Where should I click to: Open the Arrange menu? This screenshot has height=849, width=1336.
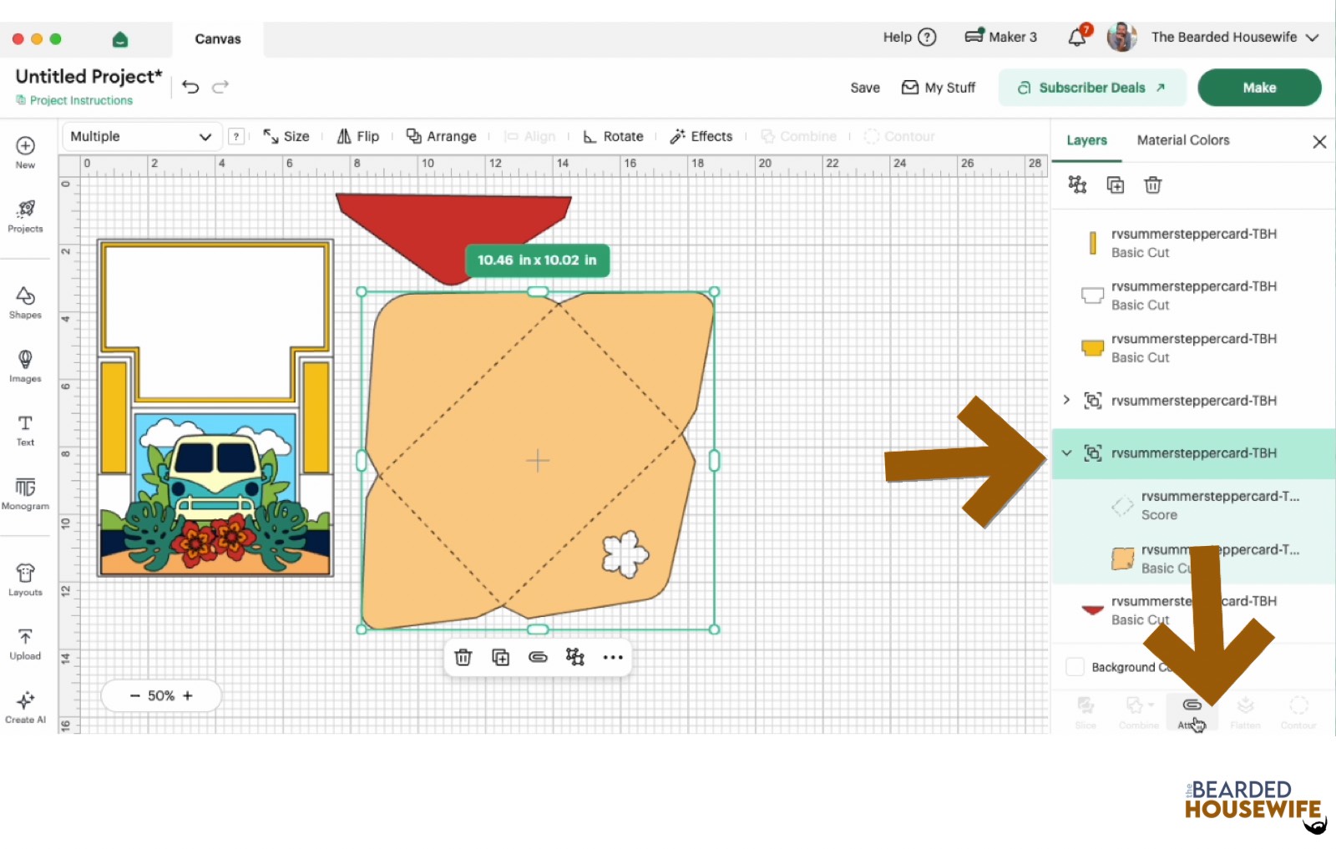(441, 136)
